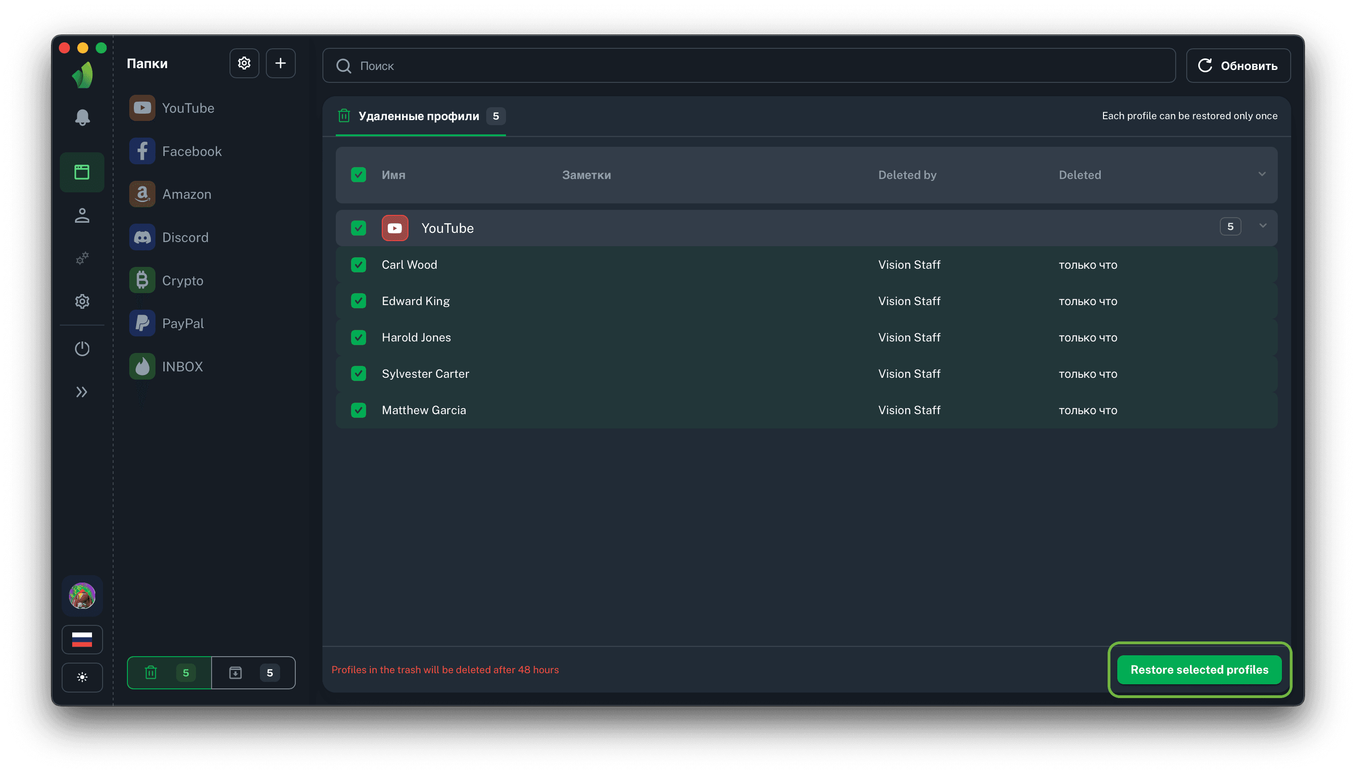Open the team members person icon
This screenshot has height=774, width=1356.
82,215
